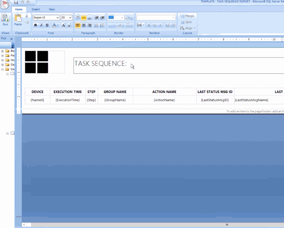284x228 pixels.
Task: Select the [LastStatusMsgID] field cell
Action: pos(215,100)
